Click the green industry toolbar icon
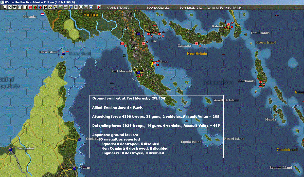Viewport: 304px width, 177px height. [60, 7]
